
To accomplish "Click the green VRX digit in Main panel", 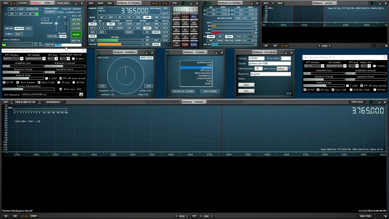I will click(72, 3).
